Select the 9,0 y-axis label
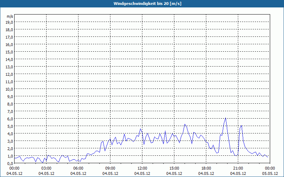This screenshot has width=284, height=177. pos(10,97)
